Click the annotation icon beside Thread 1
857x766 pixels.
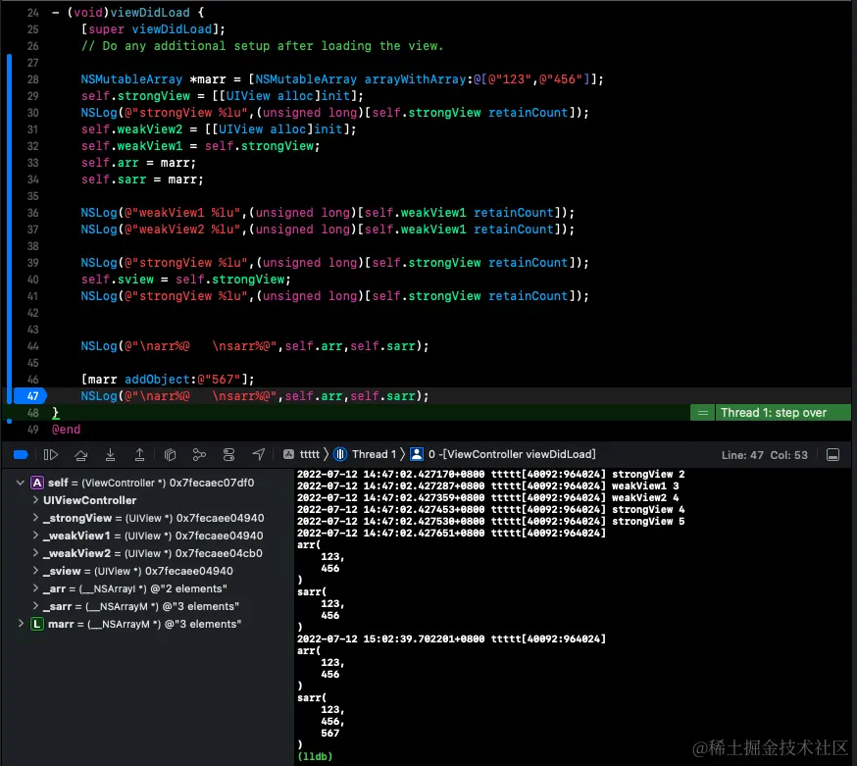click(702, 413)
